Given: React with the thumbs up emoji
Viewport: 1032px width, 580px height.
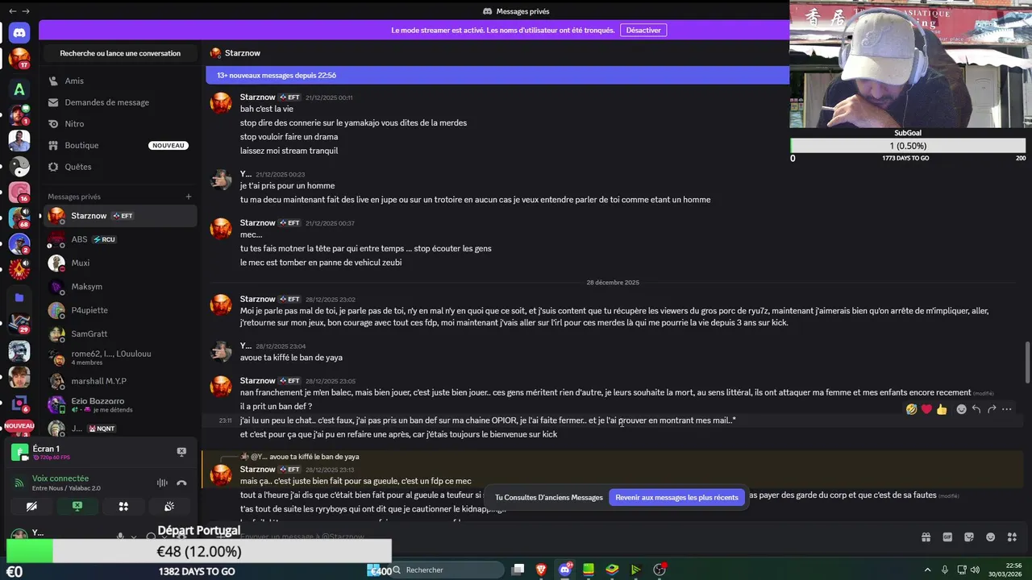Looking at the screenshot, I should click(x=942, y=409).
